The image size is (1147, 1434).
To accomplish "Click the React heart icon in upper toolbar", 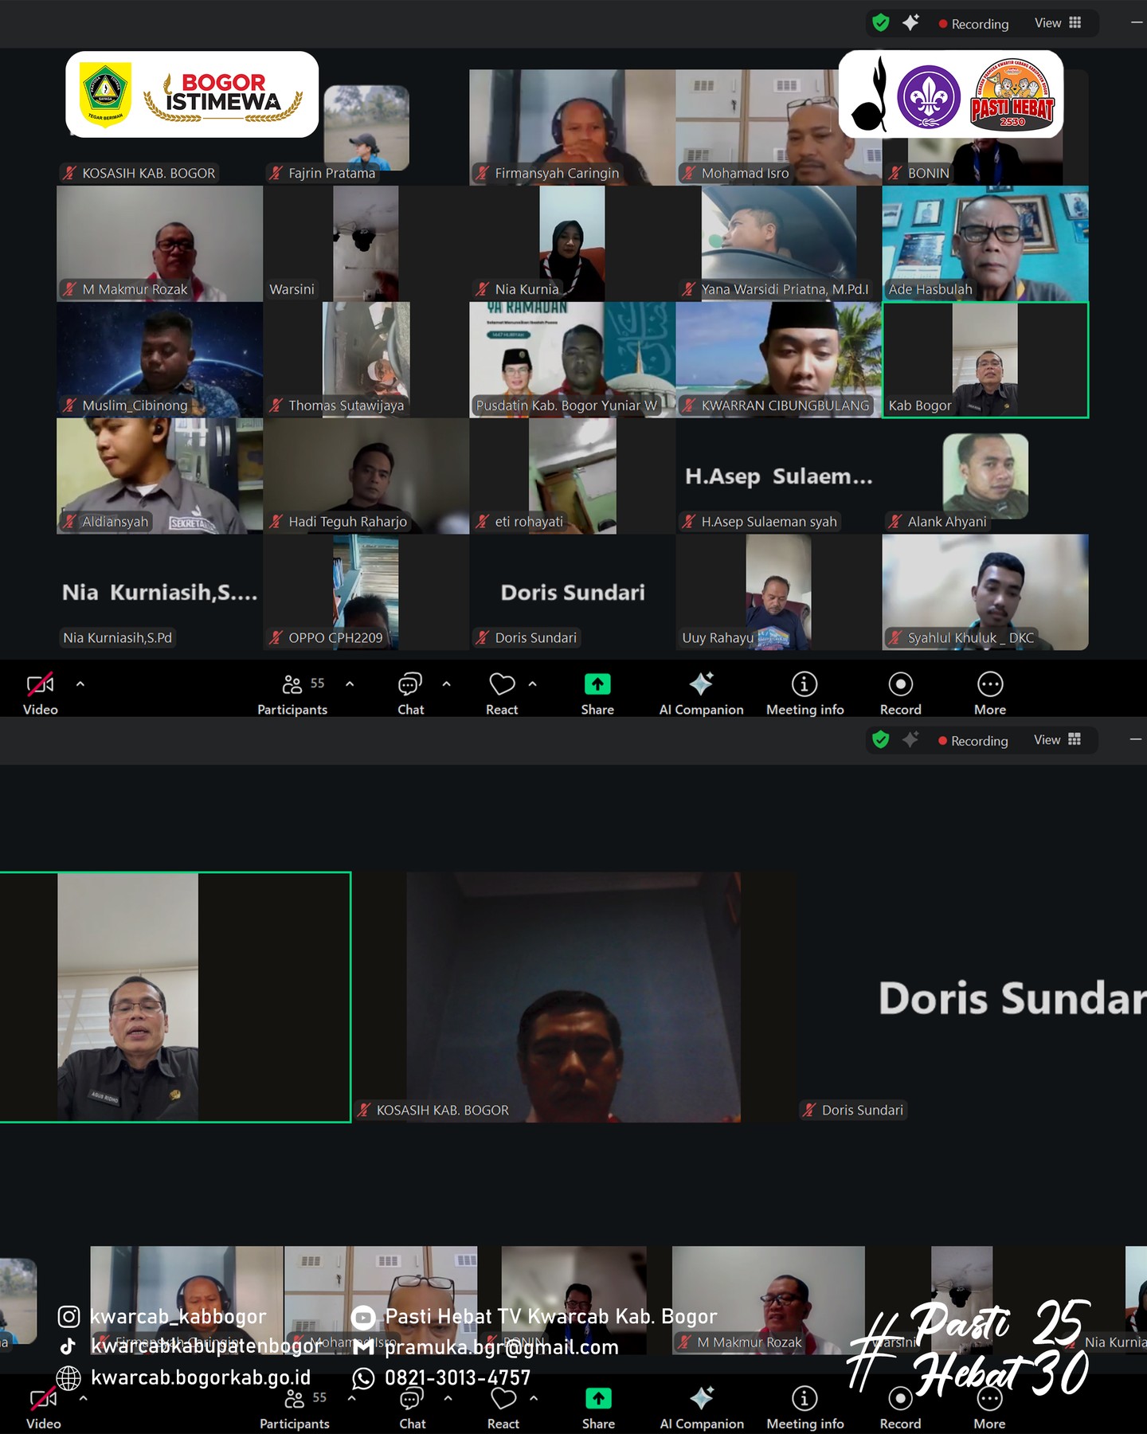I will click(502, 684).
